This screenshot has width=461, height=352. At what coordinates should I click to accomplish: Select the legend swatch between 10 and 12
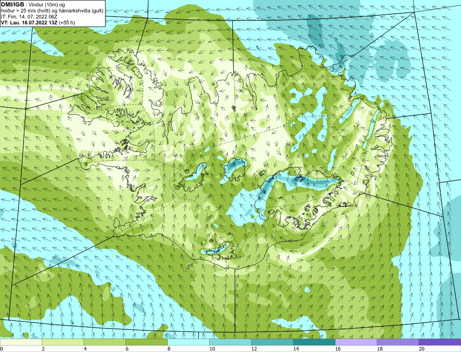[230, 342]
